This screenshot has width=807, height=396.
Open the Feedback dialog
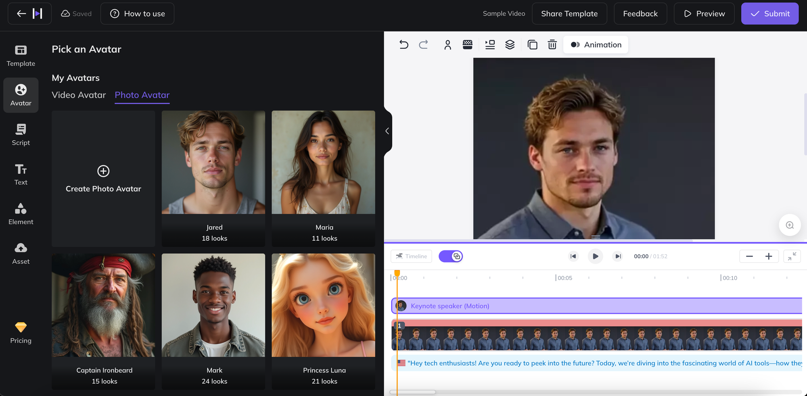click(x=640, y=14)
